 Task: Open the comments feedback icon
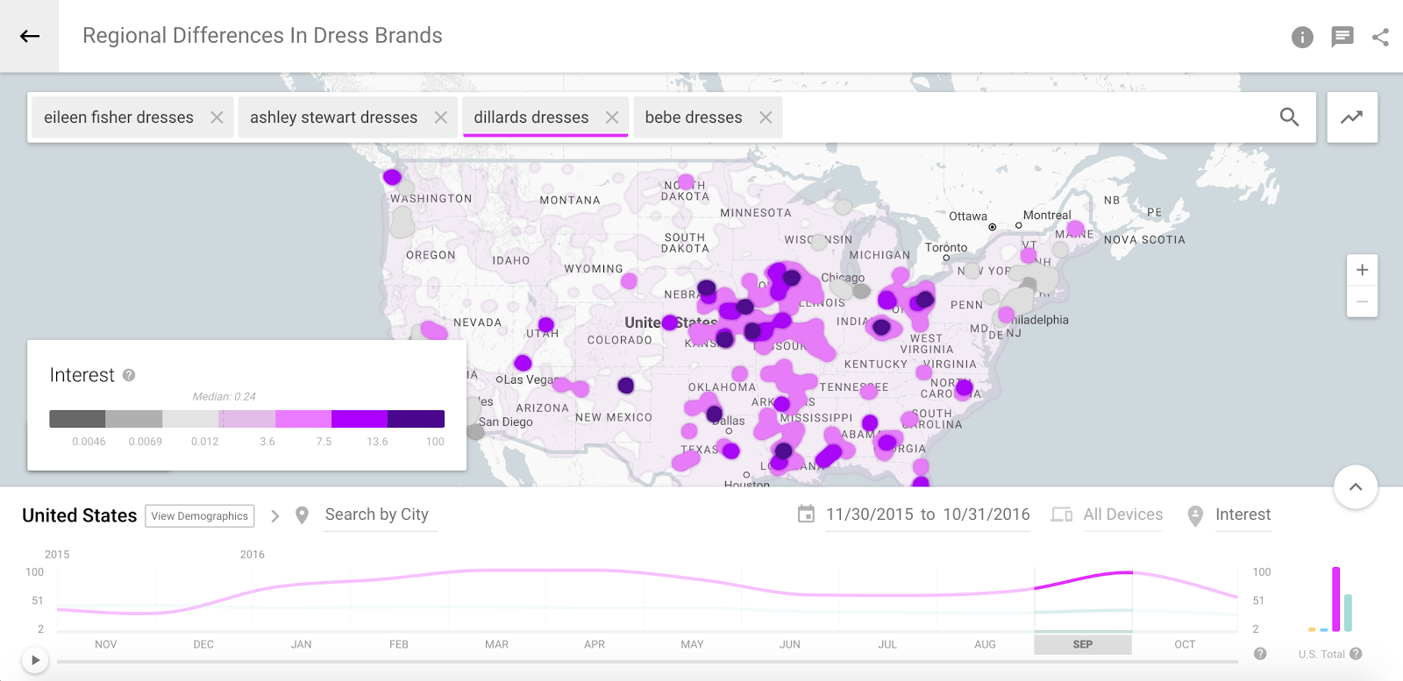[x=1342, y=37]
